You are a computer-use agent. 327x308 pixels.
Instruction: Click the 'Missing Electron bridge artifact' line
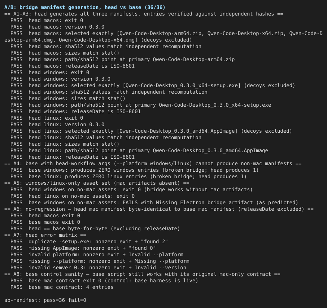coord(154,202)
